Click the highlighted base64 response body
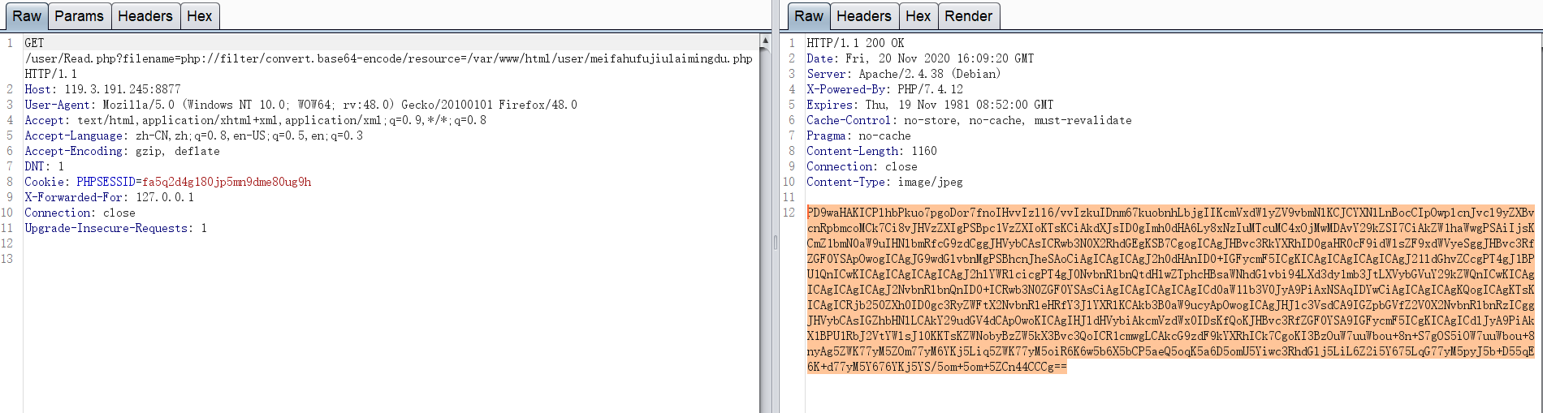This screenshot has width=1543, height=413. point(1170,290)
